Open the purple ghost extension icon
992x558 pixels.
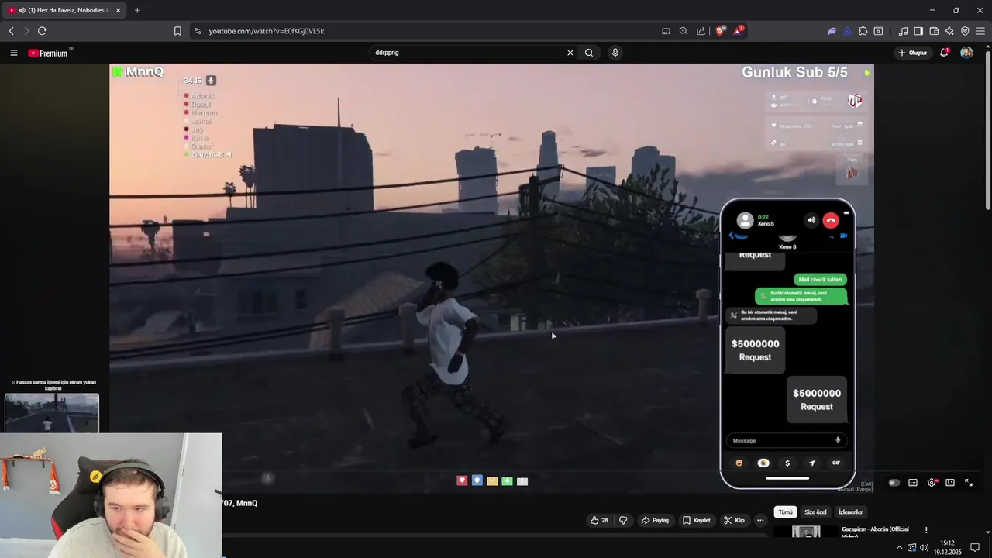(x=832, y=31)
